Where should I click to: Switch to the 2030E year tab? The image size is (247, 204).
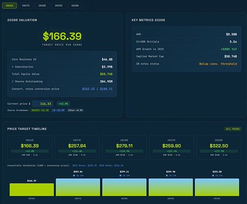point(75,5)
